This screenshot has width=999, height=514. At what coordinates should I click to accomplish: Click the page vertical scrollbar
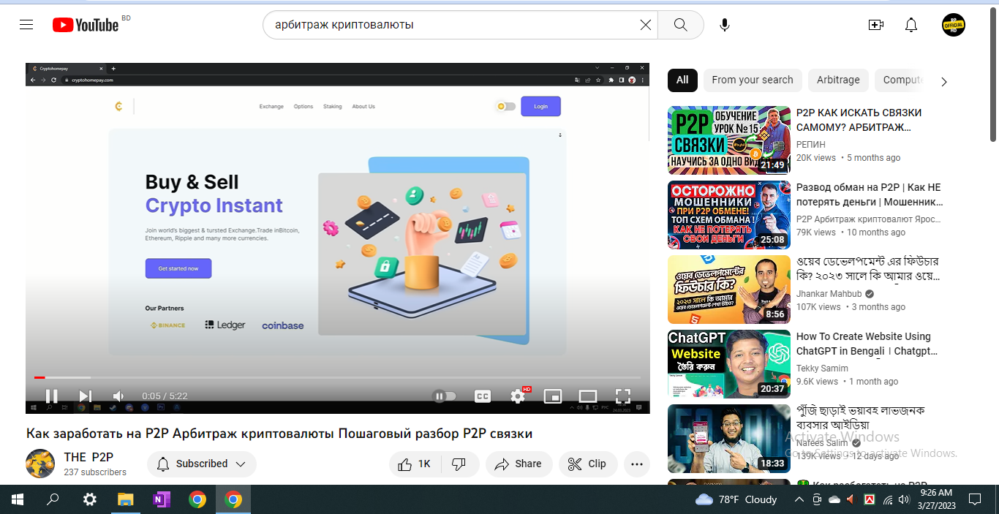coord(993,73)
